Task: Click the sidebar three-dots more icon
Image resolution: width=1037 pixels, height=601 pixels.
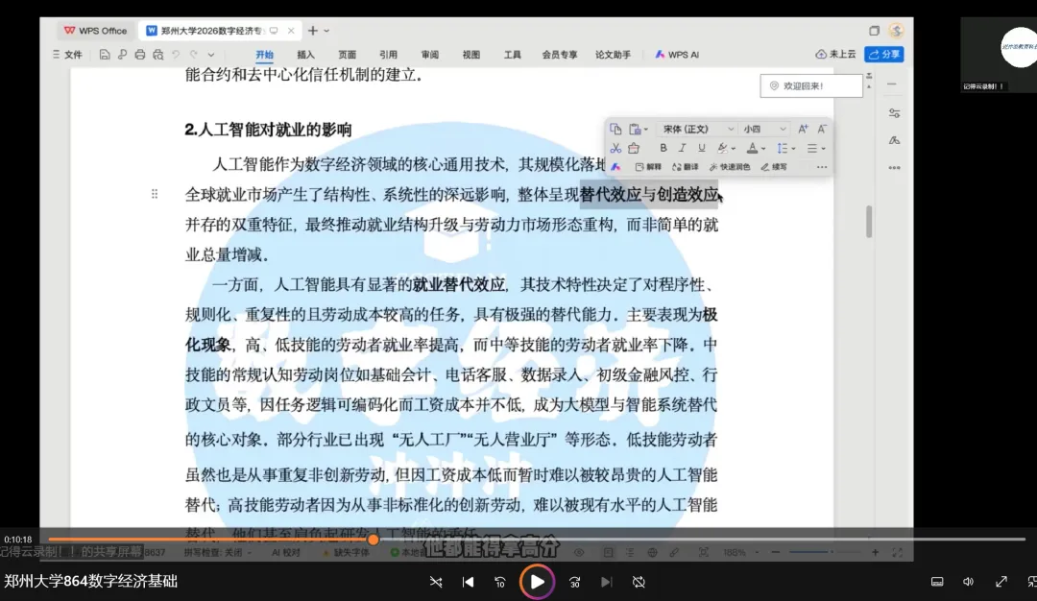Action: pos(894,168)
